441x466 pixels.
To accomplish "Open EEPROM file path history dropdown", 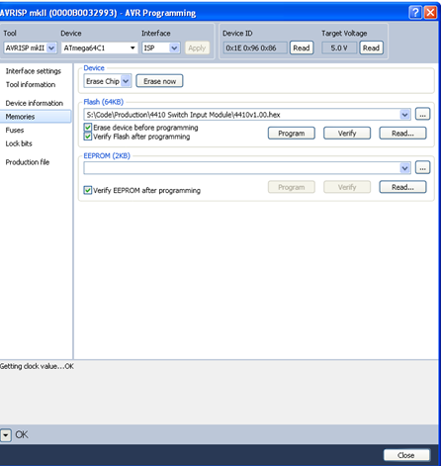I will (404, 168).
